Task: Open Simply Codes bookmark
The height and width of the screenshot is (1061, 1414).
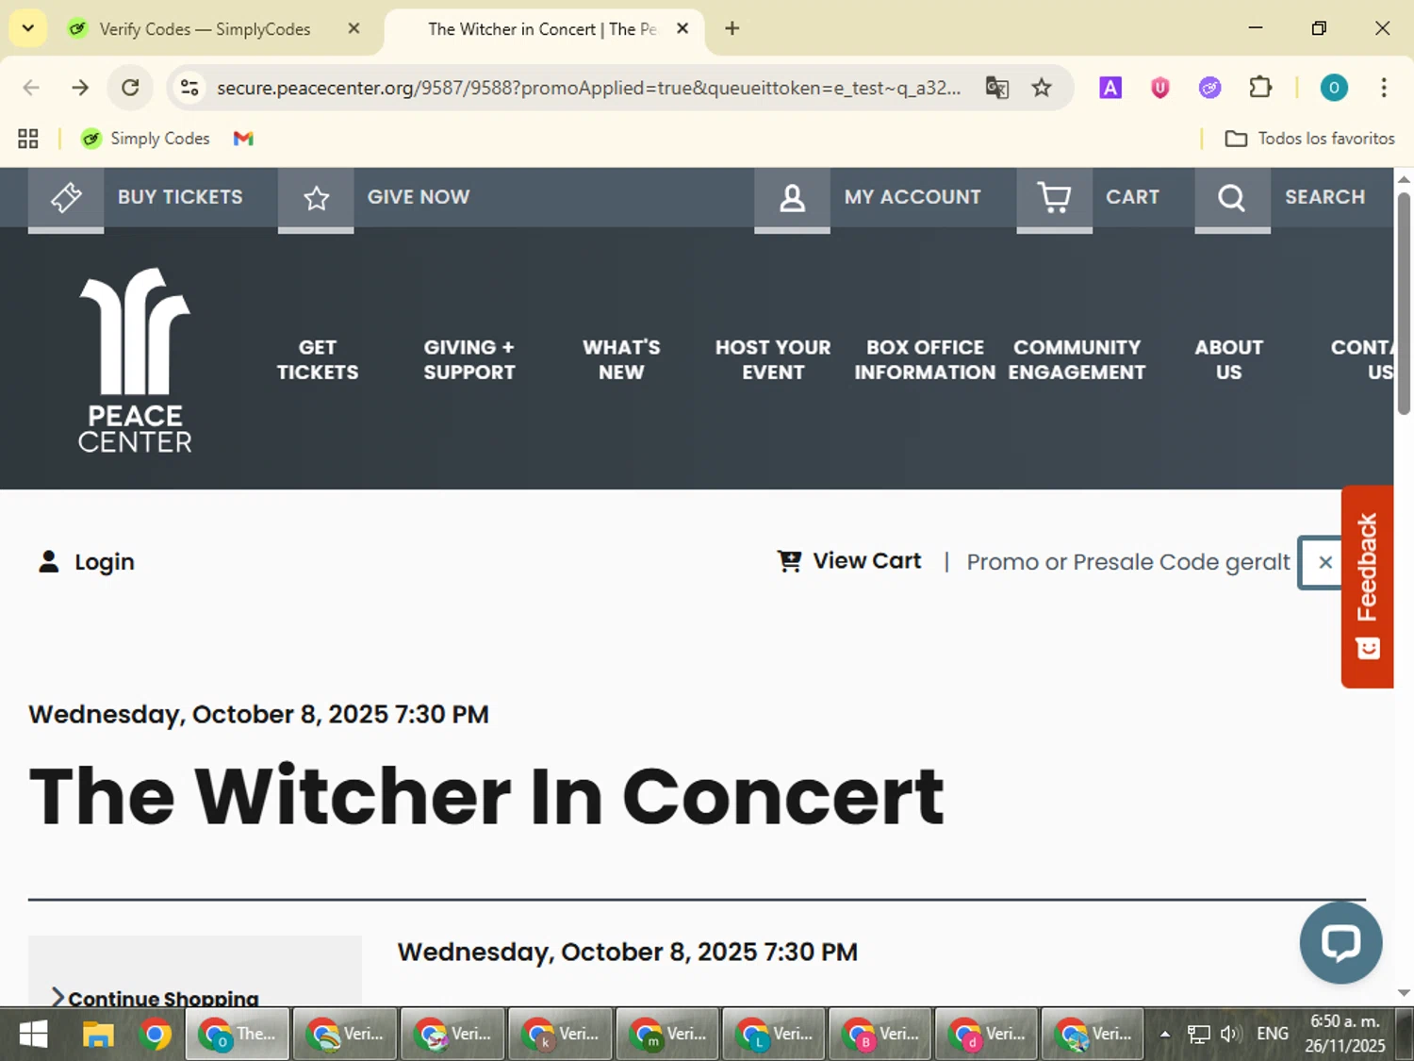Action: [145, 139]
